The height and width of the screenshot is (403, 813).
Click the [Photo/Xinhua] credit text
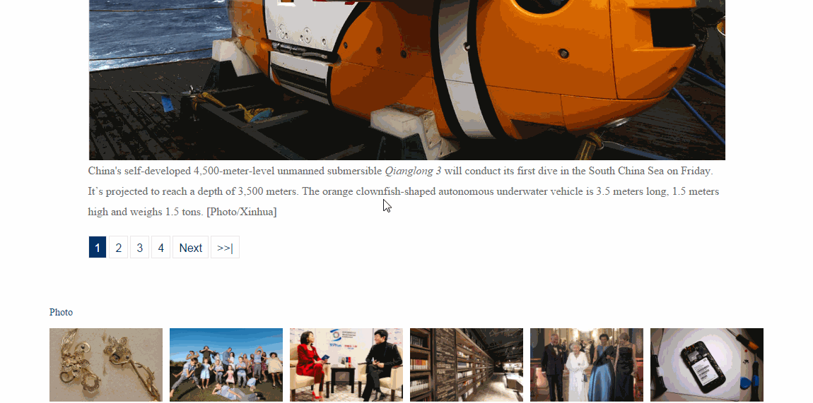[x=241, y=212]
